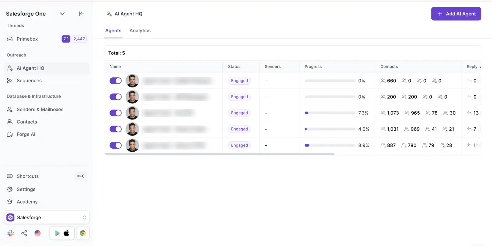Open AI Agent HQ in the sidebar
The image size is (492, 246).
(x=47, y=68)
